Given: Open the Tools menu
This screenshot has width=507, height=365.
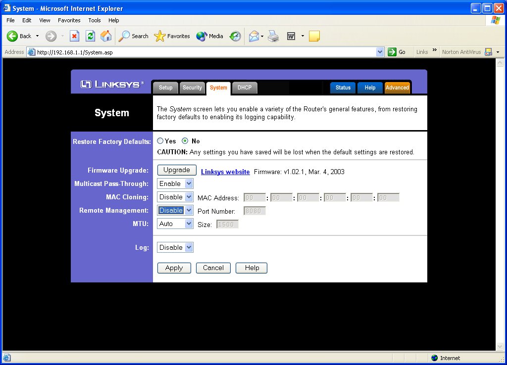Looking at the screenshot, I should [94, 20].
